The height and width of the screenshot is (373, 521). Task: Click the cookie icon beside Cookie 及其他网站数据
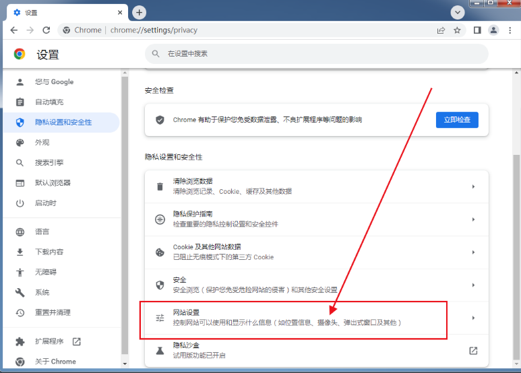pyautogui.click(x=160, y=252)
